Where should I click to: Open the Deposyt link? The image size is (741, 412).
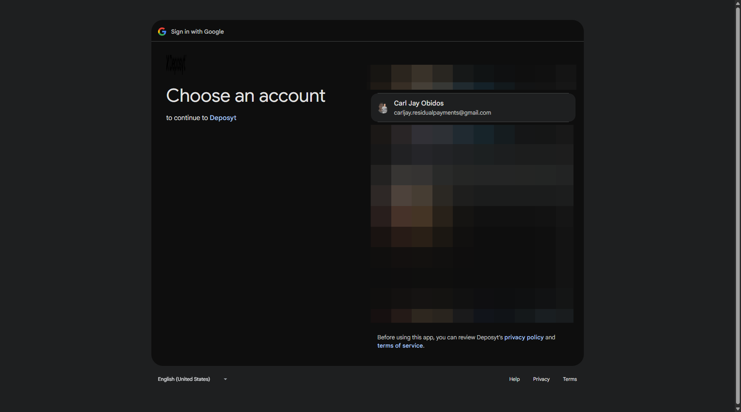223,118
